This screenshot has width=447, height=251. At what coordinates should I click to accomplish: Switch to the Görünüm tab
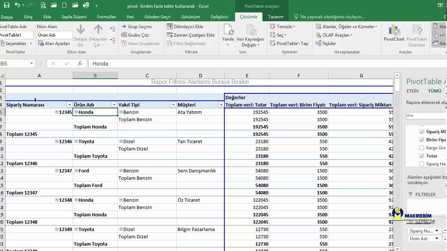(x=191, y=17)
